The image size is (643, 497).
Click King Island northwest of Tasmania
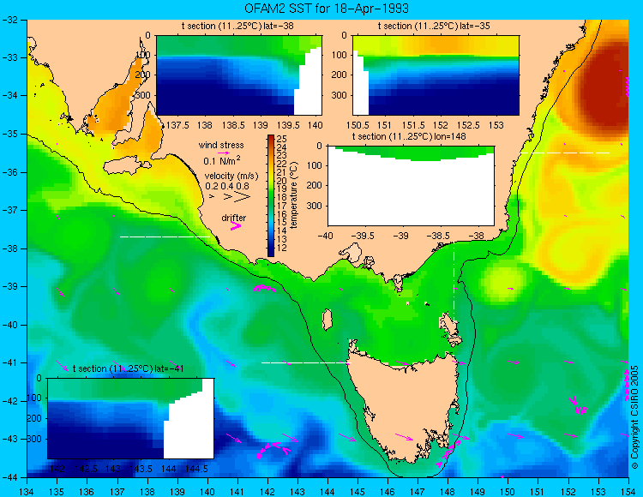327,320
